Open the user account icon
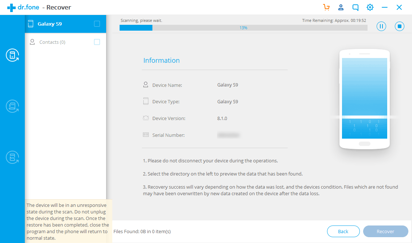This screenshot has width=412, height=243. (x=341, y=7)
